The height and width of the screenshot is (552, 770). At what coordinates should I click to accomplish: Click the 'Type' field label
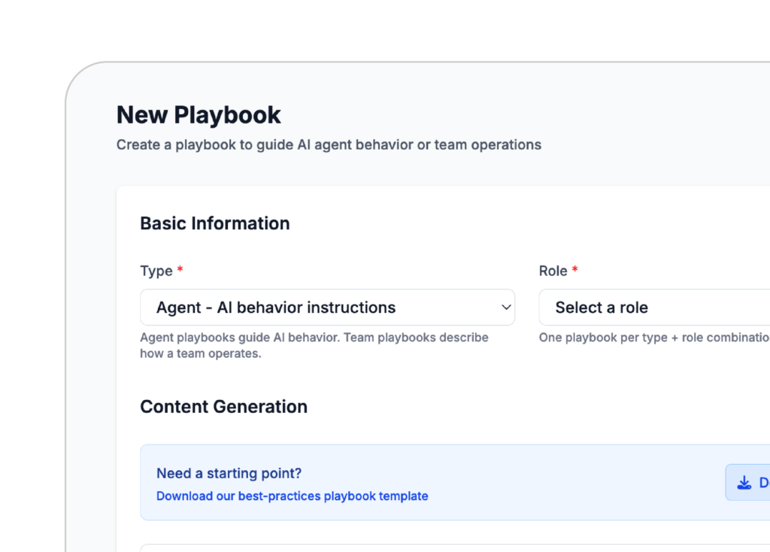[x=156, y=271]
